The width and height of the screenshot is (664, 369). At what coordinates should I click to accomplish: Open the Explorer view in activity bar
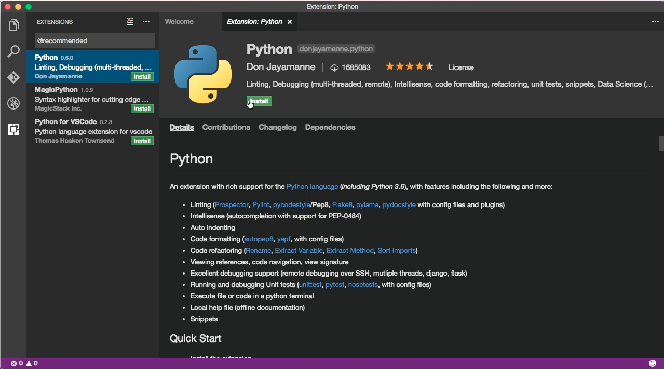click(x=13, y=25)
